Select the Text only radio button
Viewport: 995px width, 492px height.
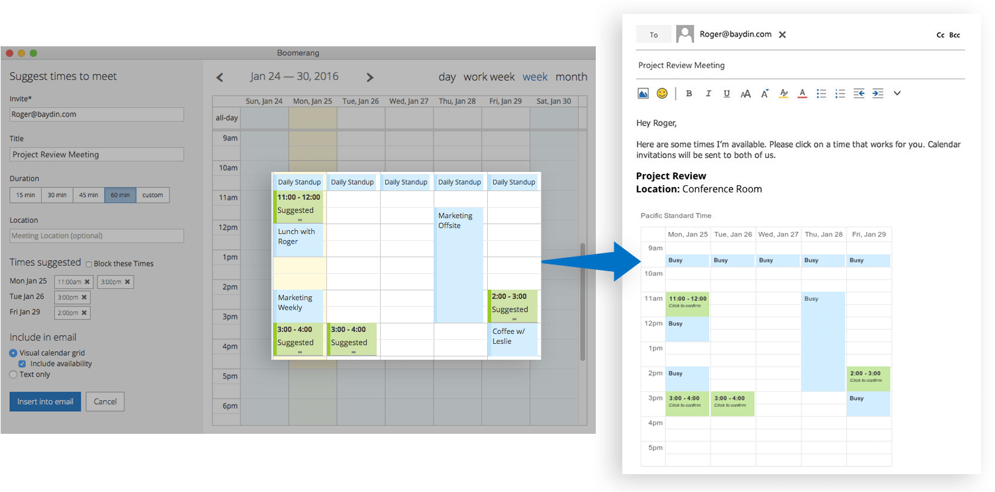[13, 374]
